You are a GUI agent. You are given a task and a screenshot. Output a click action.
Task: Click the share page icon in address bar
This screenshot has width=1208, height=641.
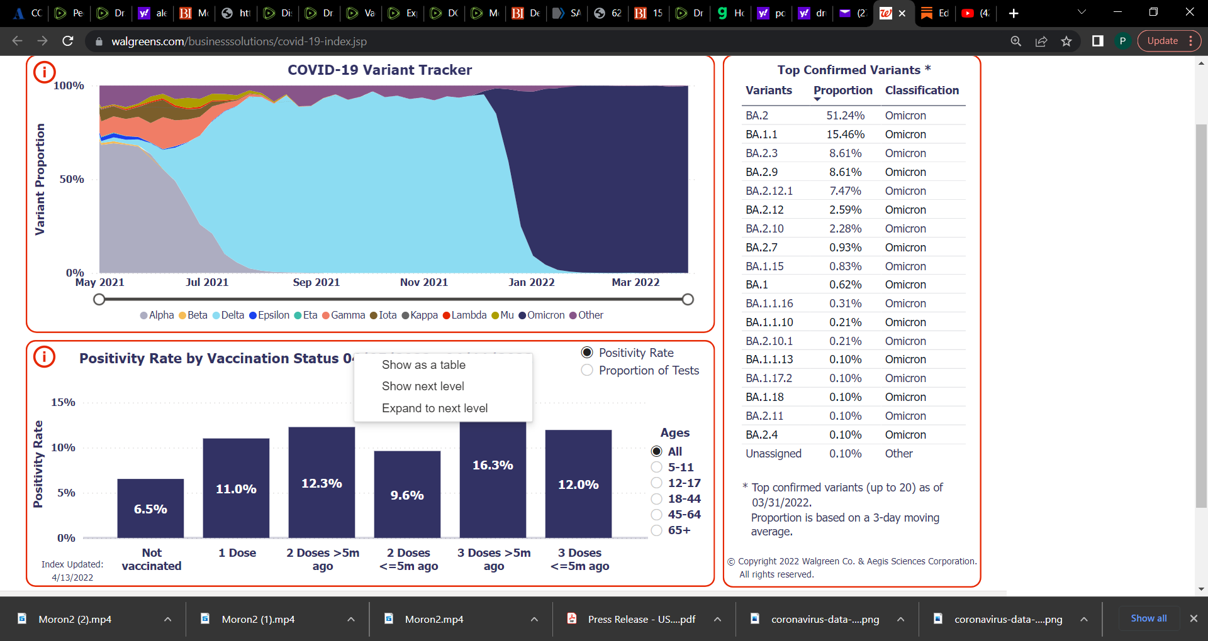[x=1041, y=41]
